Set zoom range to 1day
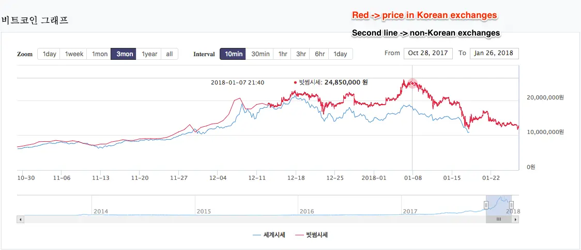This screenshot has width=581, height=250. [49, 54]
